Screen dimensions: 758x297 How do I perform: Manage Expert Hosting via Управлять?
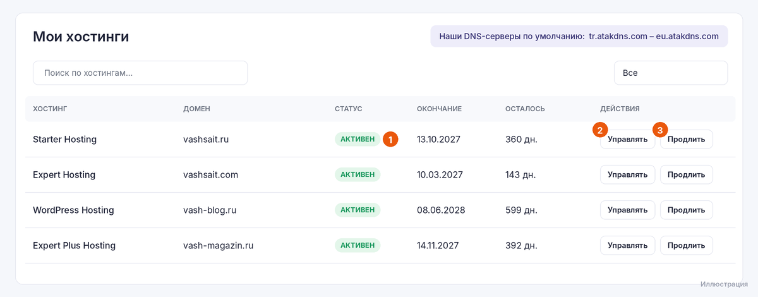627,174
